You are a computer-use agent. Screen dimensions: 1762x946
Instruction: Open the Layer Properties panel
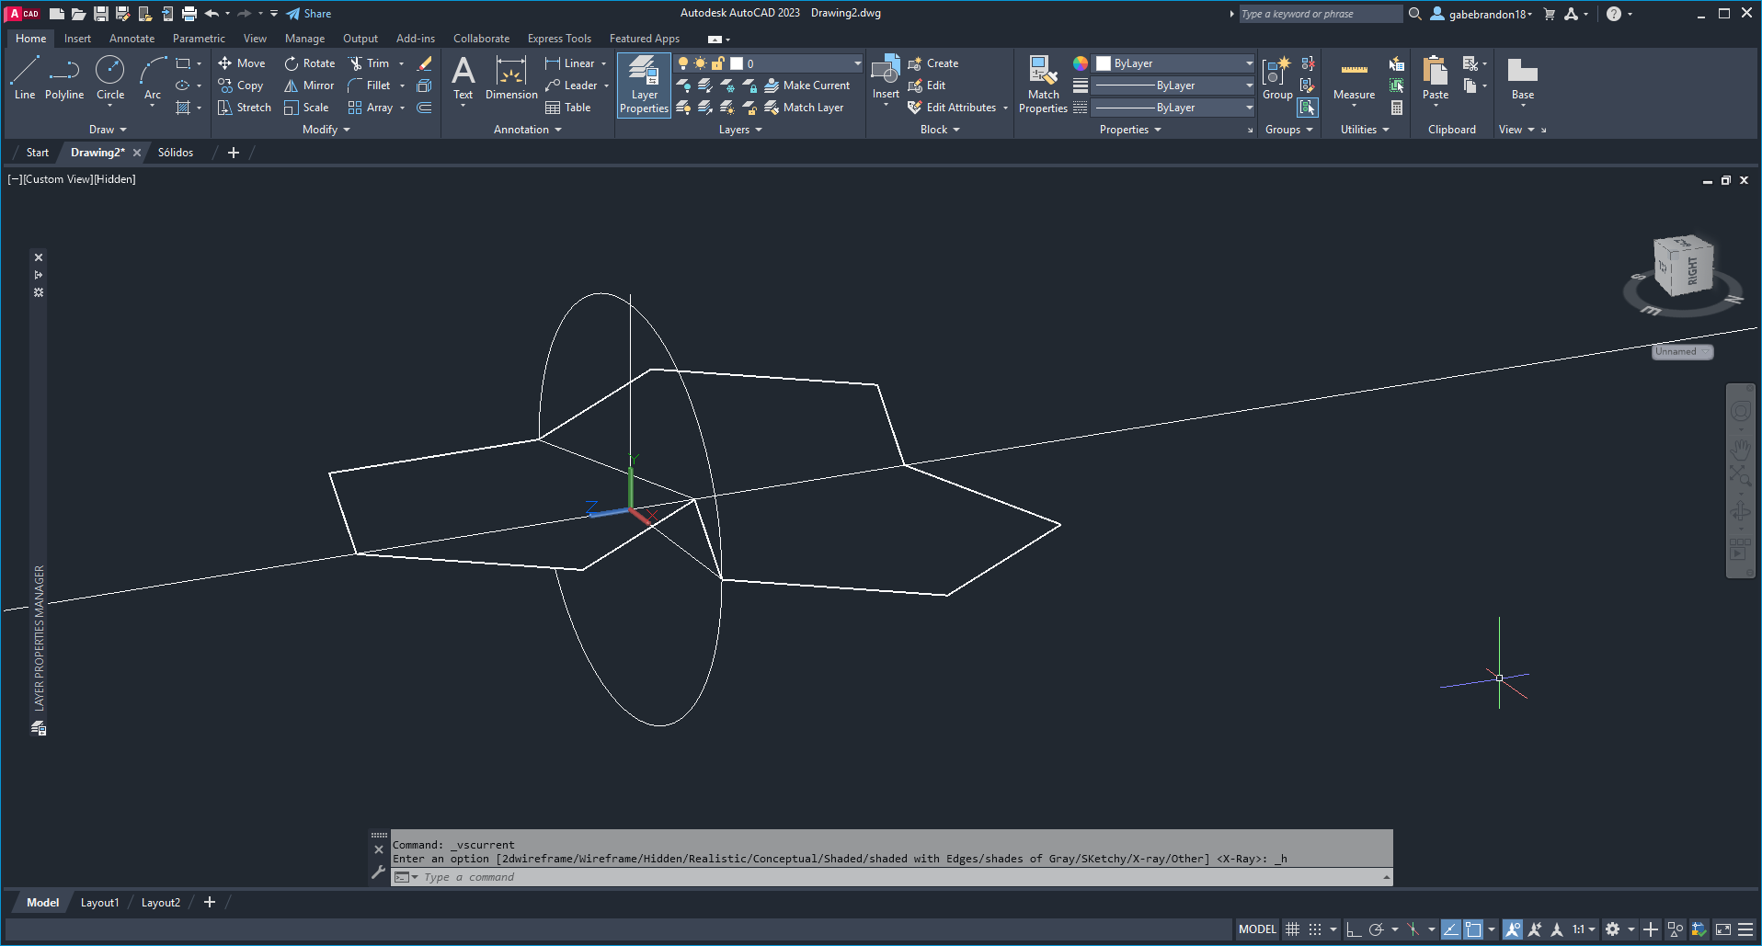tap(644, 85)
